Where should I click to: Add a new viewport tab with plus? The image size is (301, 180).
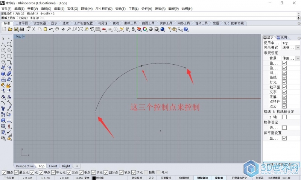pyautogui.click(x=77, y=166)
